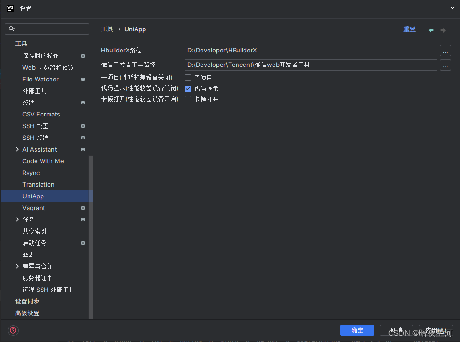Expand the 任务 tree node

click(x=17, y=219)
